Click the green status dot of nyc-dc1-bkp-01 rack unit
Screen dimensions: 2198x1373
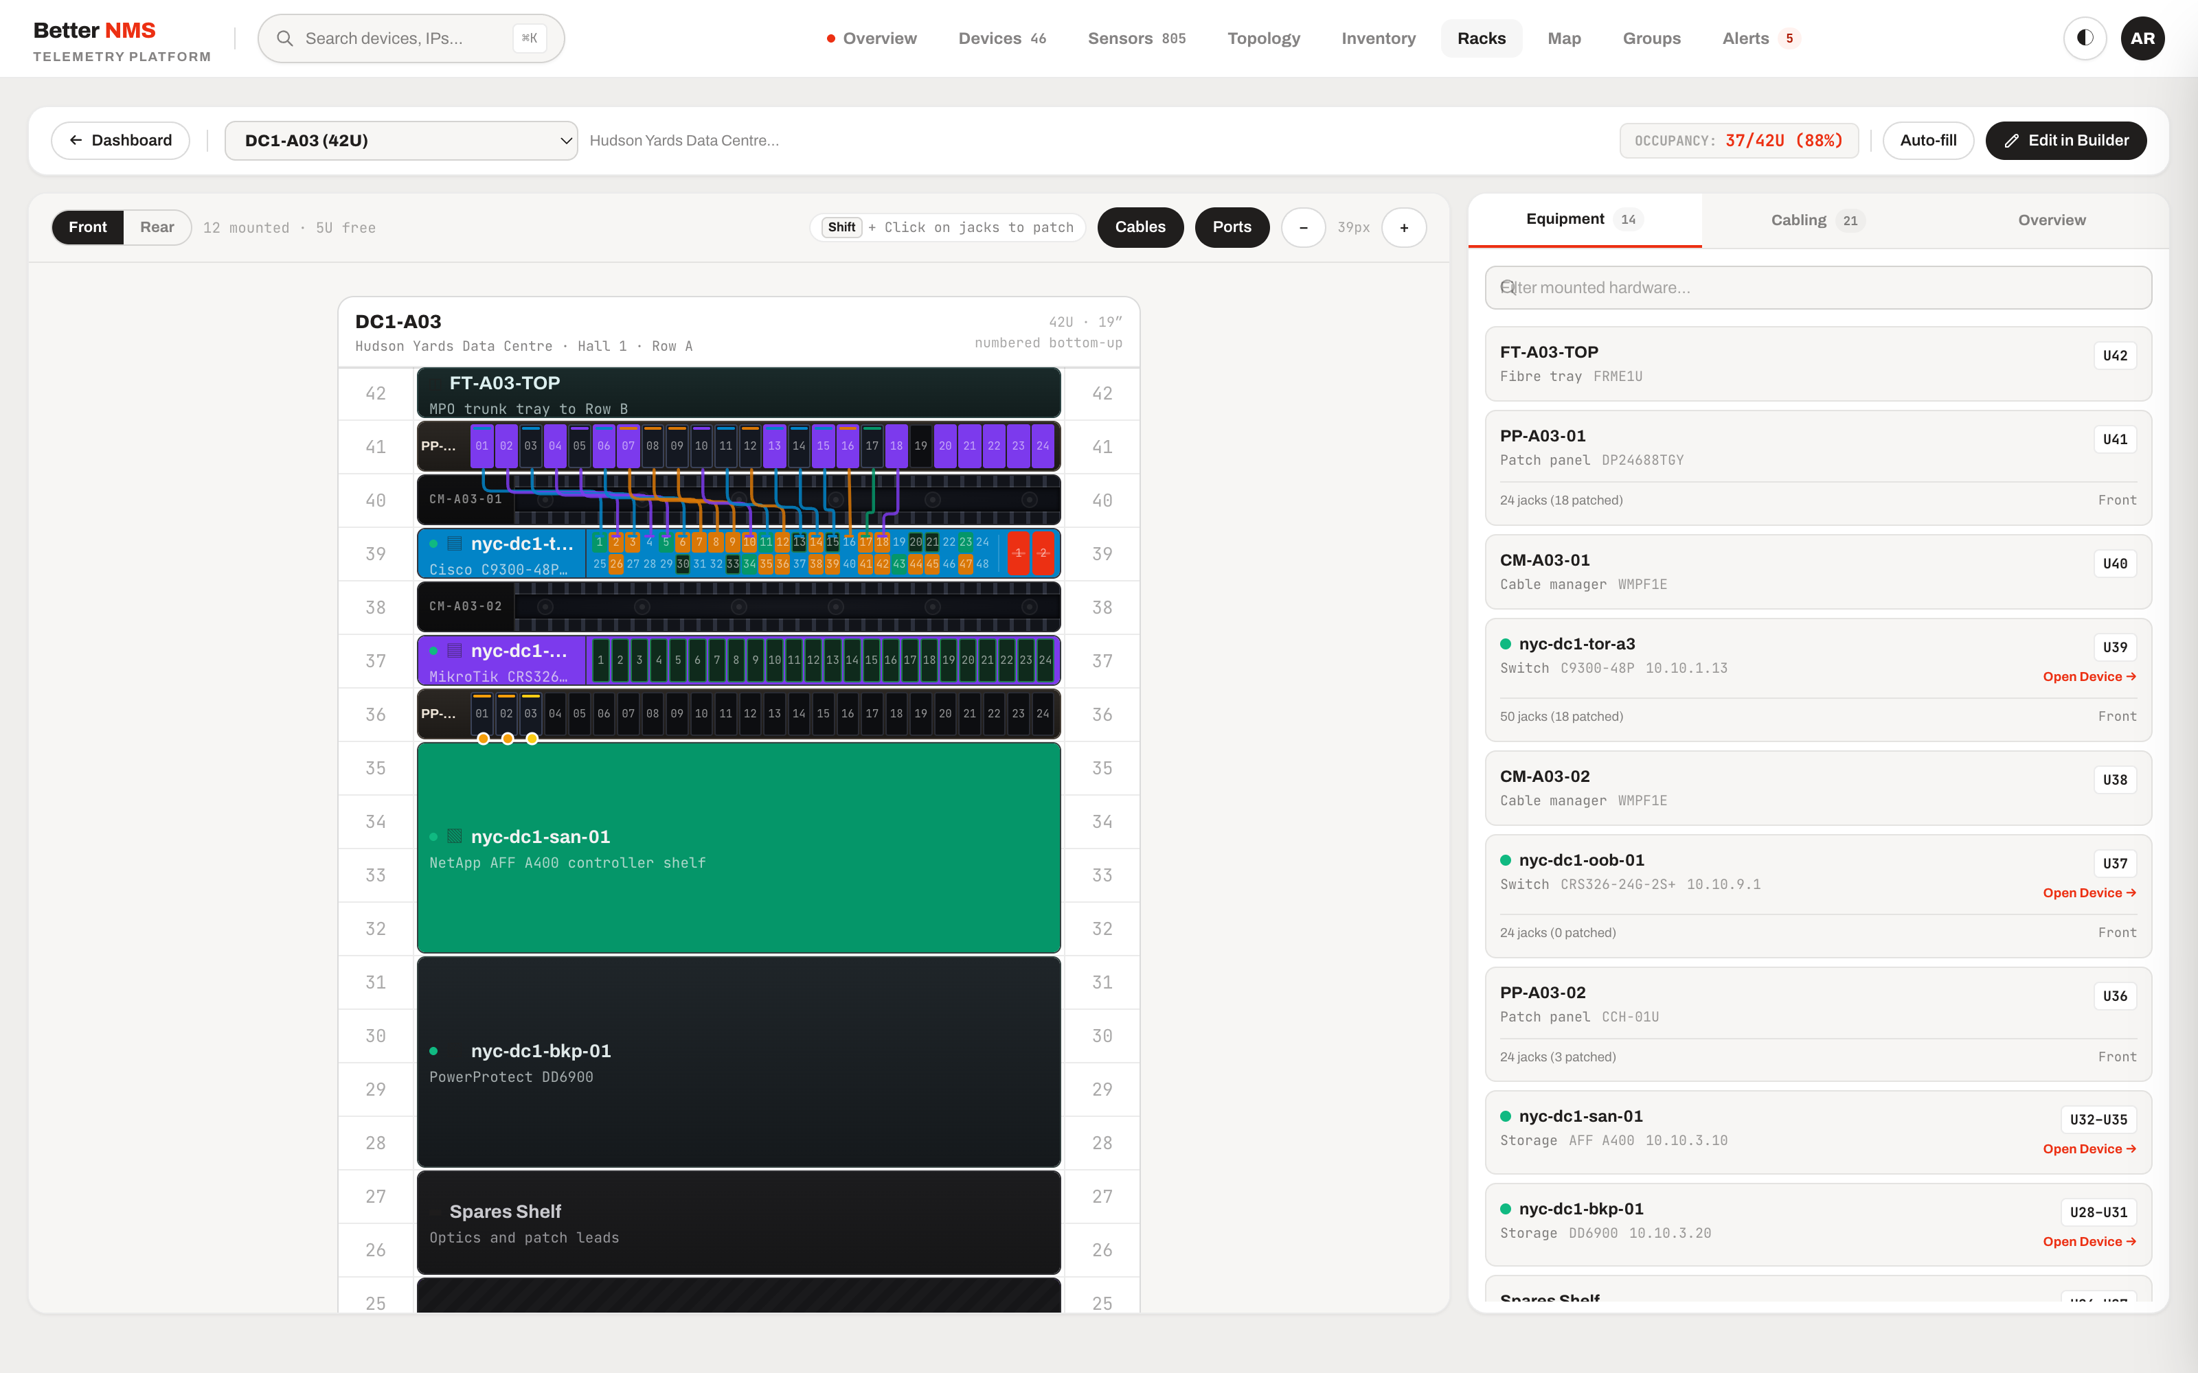point(433,1052)
